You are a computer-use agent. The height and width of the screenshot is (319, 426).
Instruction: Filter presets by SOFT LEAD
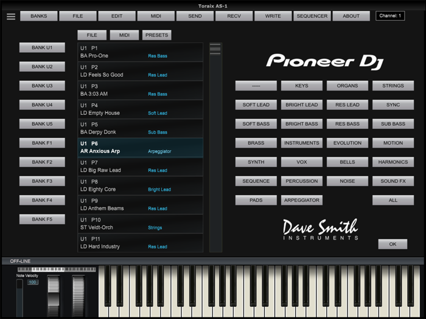click(x=256, y=105)
